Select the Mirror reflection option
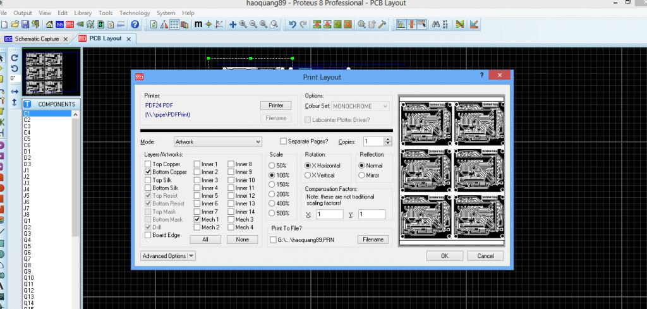The width and height of the screenshot is (647, 309). point(362,175)
